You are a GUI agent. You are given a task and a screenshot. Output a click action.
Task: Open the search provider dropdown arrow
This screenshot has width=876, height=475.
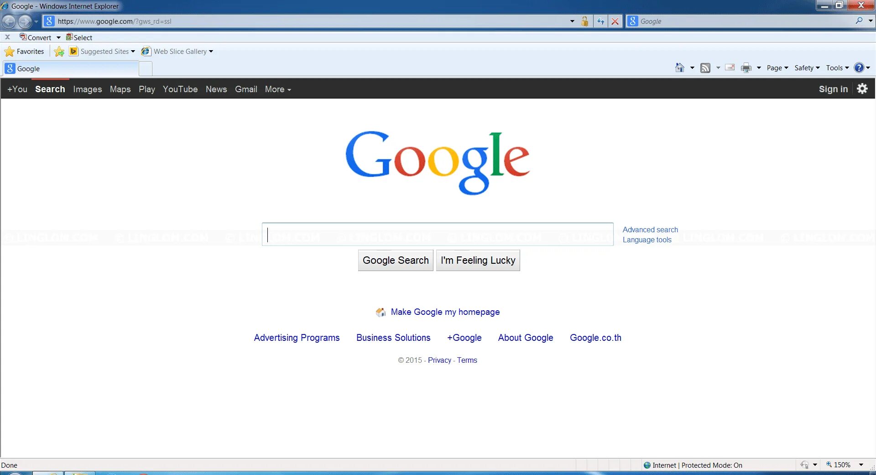pyautogui.click(x=870, y=21)
